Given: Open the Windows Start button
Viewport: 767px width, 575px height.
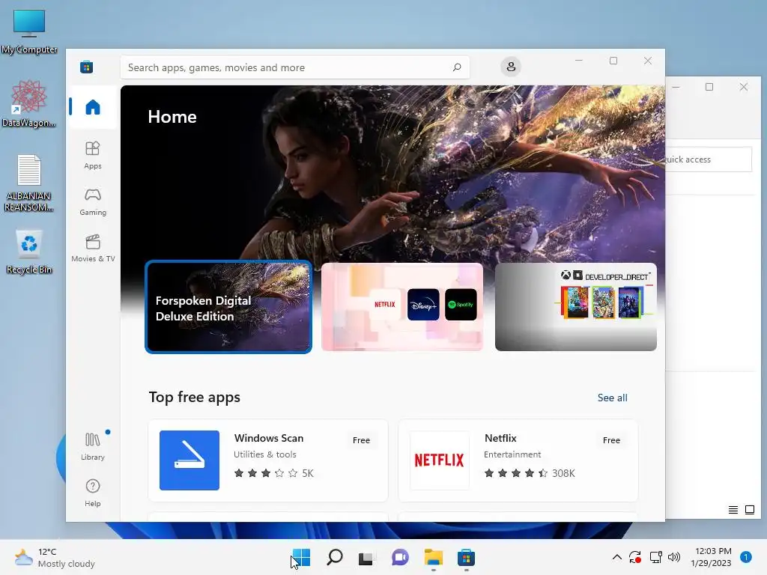Looking at the screenshot, I should click(x=301, y=557).
